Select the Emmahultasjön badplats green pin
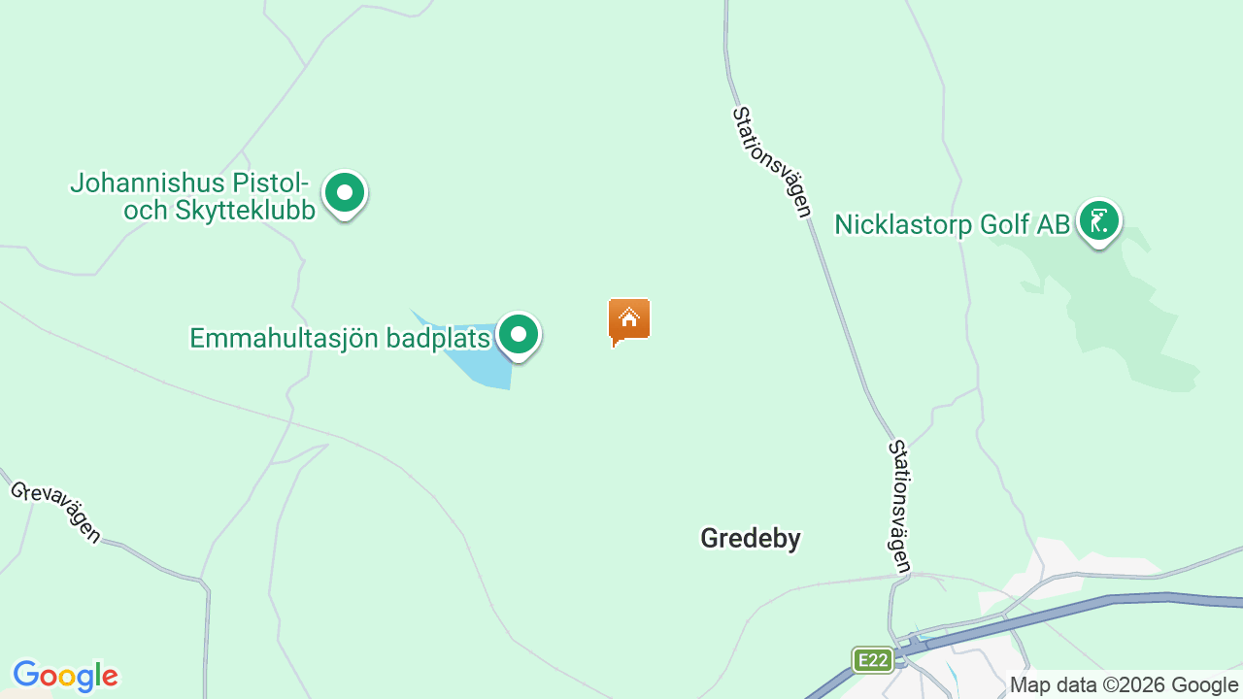 [x=519, y=336]
